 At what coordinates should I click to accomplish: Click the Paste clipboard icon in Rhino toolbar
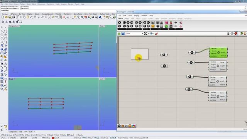pyautogui.click(x=28, y=17)
